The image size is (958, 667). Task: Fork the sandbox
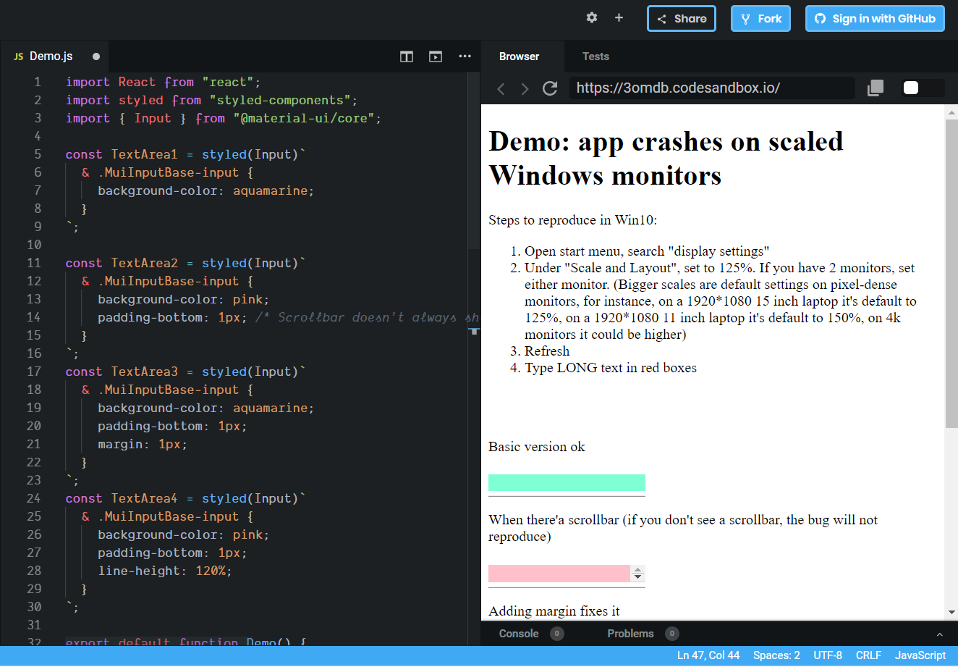760,18
